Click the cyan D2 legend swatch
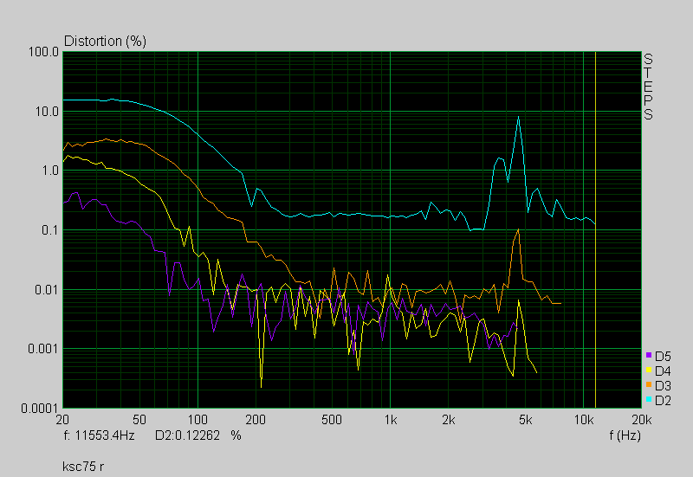 tap(648, 399)
